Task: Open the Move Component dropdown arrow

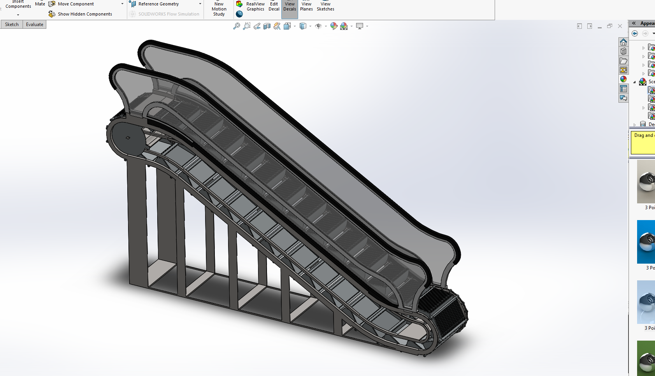Action: pyautogui.click(x=122, y=4)
